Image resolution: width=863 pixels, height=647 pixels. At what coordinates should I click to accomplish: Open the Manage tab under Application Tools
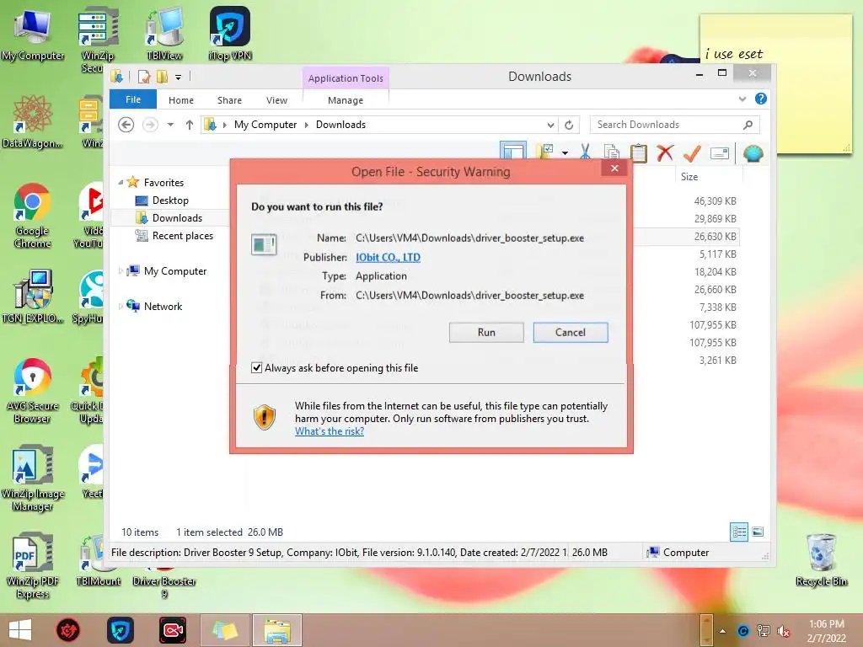click(x=346, y=100)
